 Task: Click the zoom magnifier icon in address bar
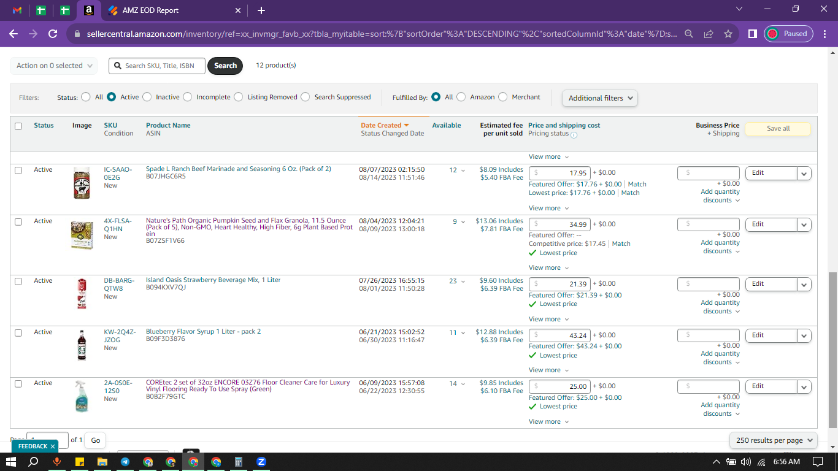coord(689,34)
